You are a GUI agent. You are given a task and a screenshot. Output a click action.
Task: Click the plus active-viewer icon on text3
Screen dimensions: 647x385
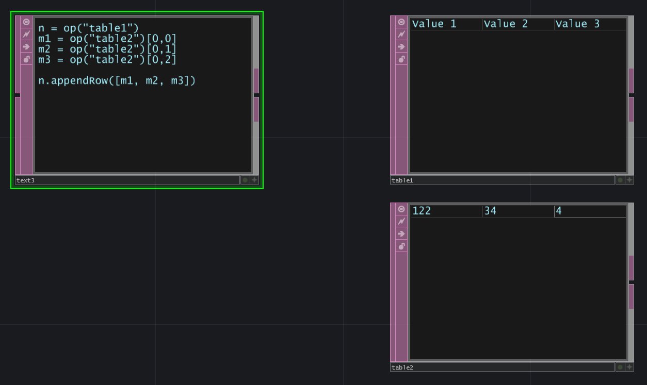[x=254, y=180]
